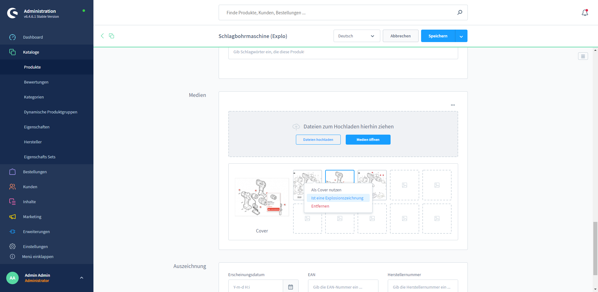The height and width of the screenshot is (292, 598).
Task: Click the EAN number input field
Action: [343, 287]
